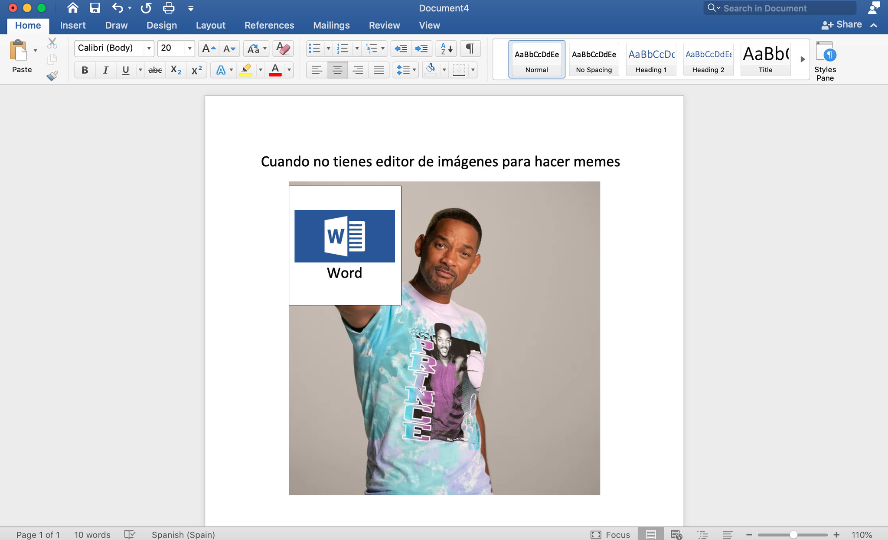Click the Superscript icon
Viewport: 888px width, 540px height.
click(x=196, y=70)
